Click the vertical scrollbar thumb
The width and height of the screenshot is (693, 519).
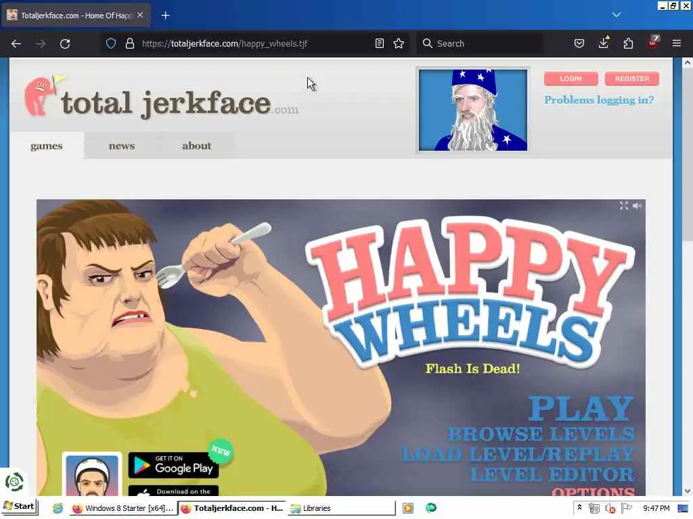point(688,155)
